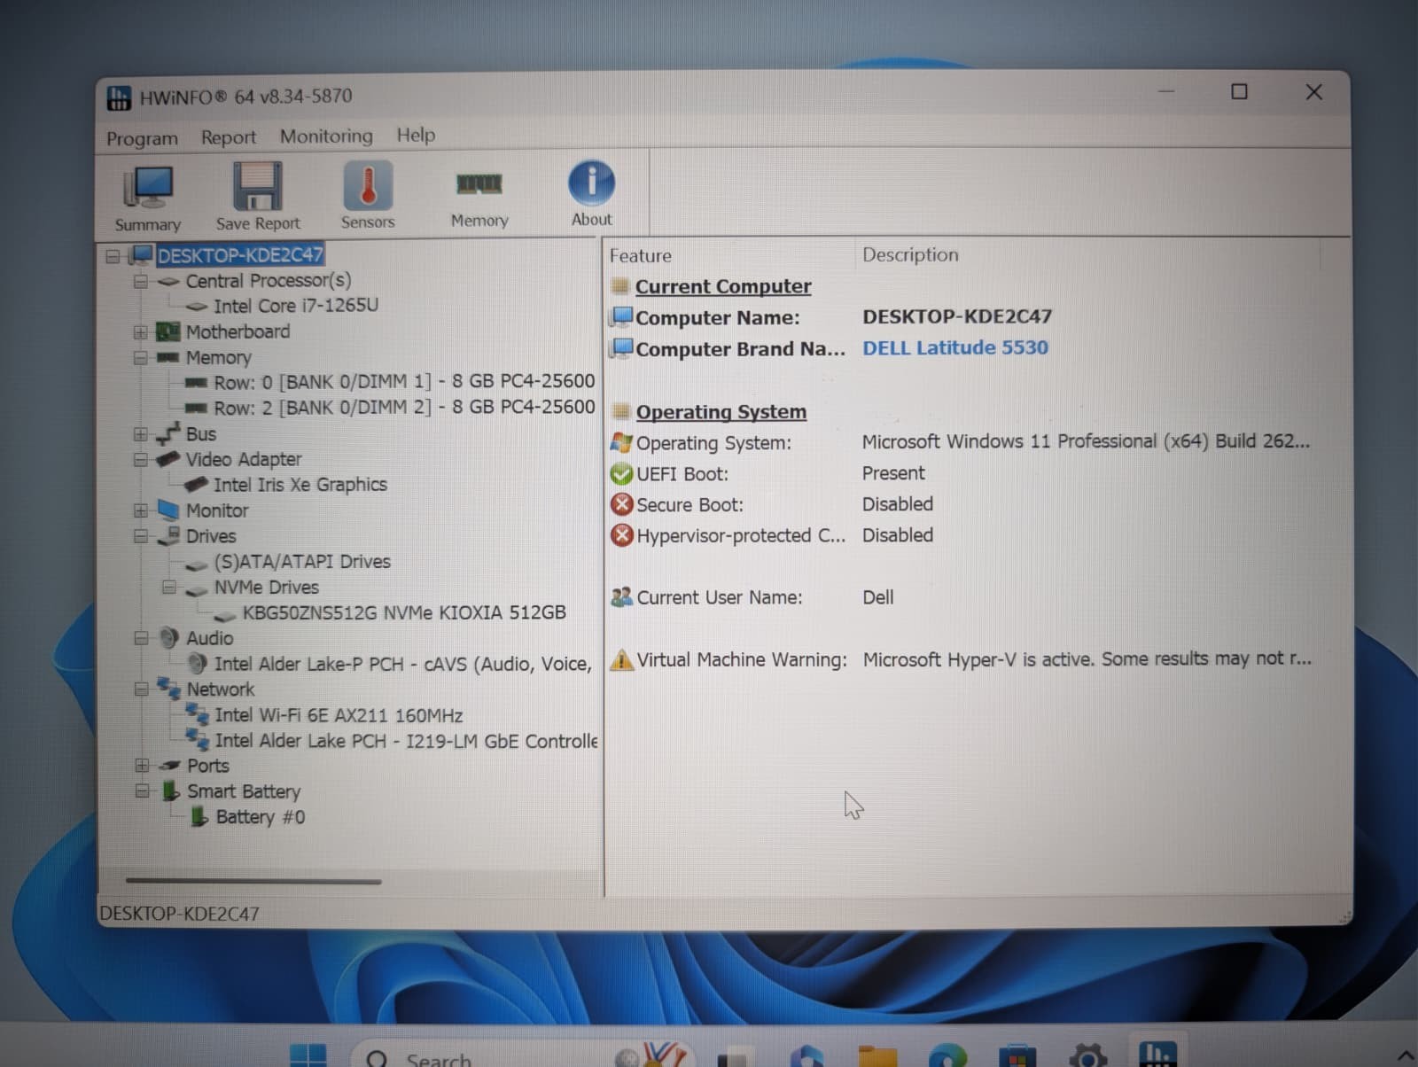
Task: Click the Virtual Machine Warning triangle icon
Action: pos(622,659)
